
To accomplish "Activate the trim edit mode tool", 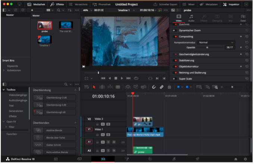I will [102, 87].
